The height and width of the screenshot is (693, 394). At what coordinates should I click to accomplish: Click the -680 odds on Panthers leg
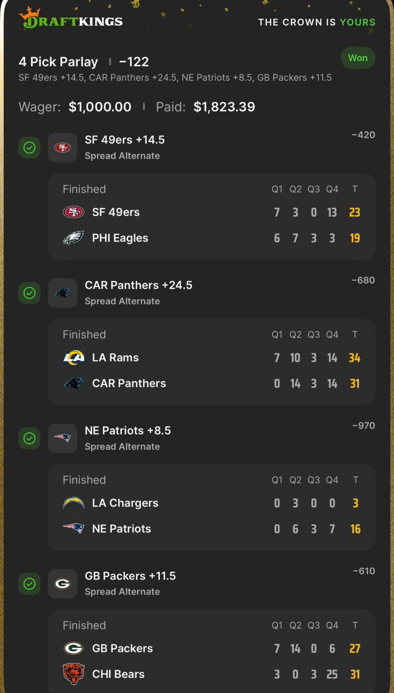point(363,280)
